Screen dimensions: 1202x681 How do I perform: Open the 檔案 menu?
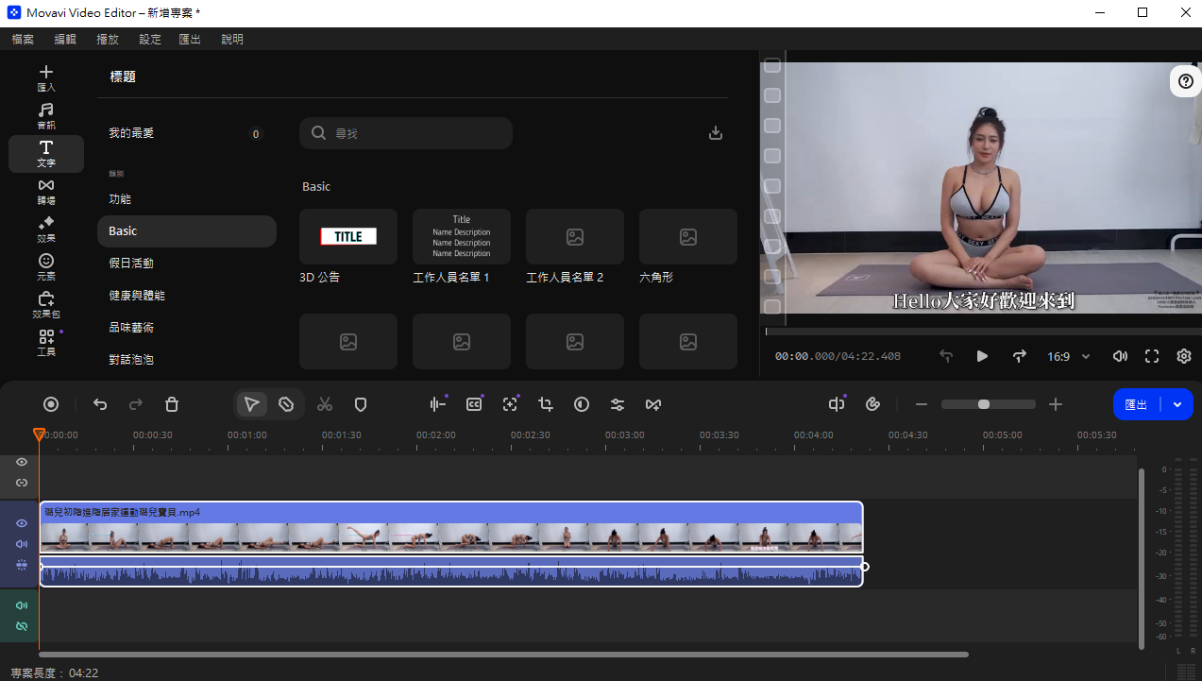(23, 39)
